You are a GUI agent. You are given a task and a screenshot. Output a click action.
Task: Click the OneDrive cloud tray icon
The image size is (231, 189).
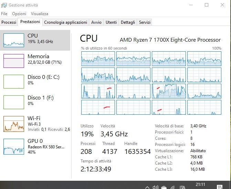164,188
